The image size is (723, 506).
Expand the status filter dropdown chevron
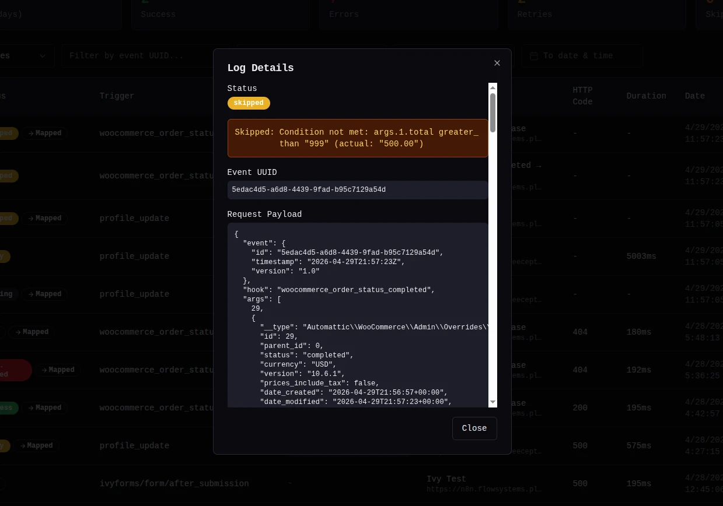(43, 56)
